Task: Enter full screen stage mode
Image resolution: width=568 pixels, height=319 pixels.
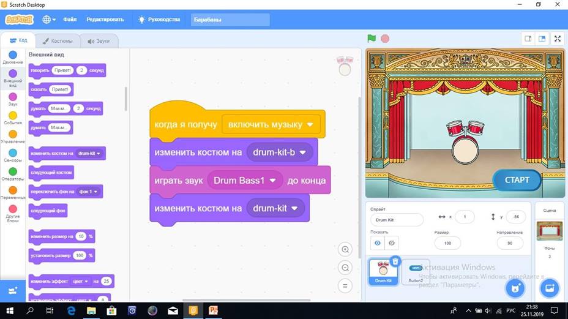Action: pyautogui.click(x=557, y=39)
